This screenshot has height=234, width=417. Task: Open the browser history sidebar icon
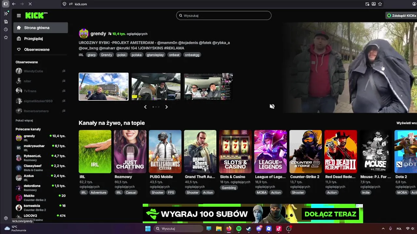pos(6,30)
